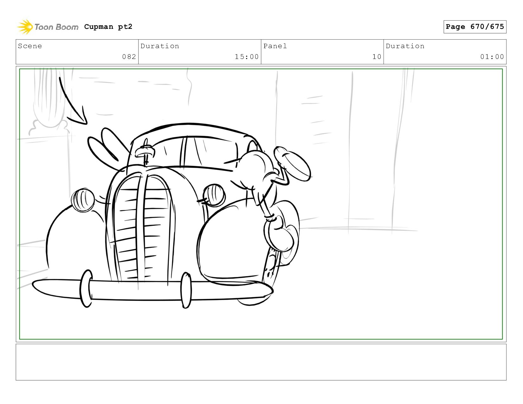Click the Page 670/675 indicator box
The image size is (523, 404).
click(475, 27)
